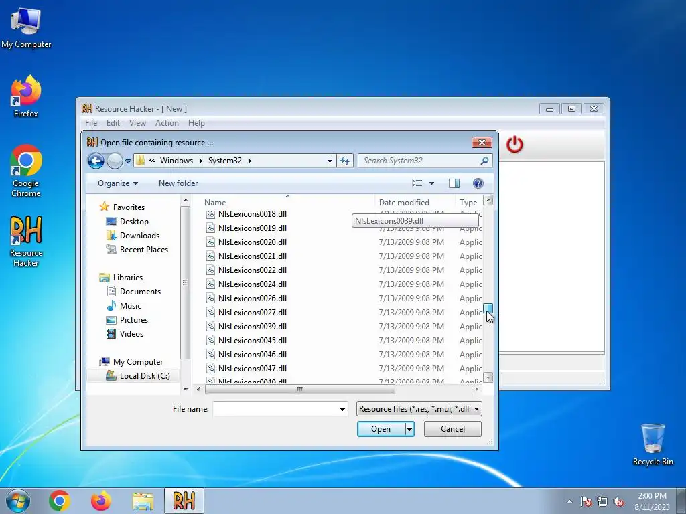The width and height of the screenshot is (686, 514).
Task: Go back with the blue Back arrow
Action: (96, 161)
